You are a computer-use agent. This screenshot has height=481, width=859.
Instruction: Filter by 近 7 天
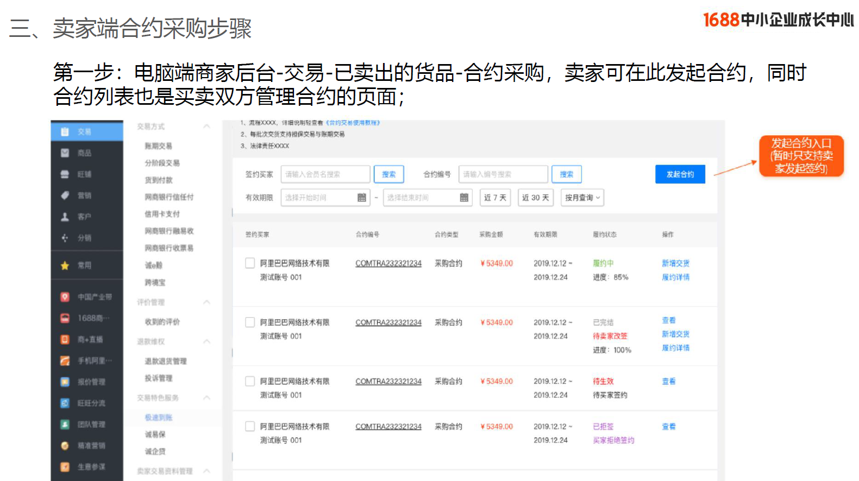coord(495,198)
